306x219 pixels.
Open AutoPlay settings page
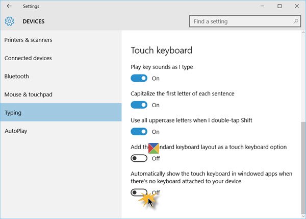point(16,131)
